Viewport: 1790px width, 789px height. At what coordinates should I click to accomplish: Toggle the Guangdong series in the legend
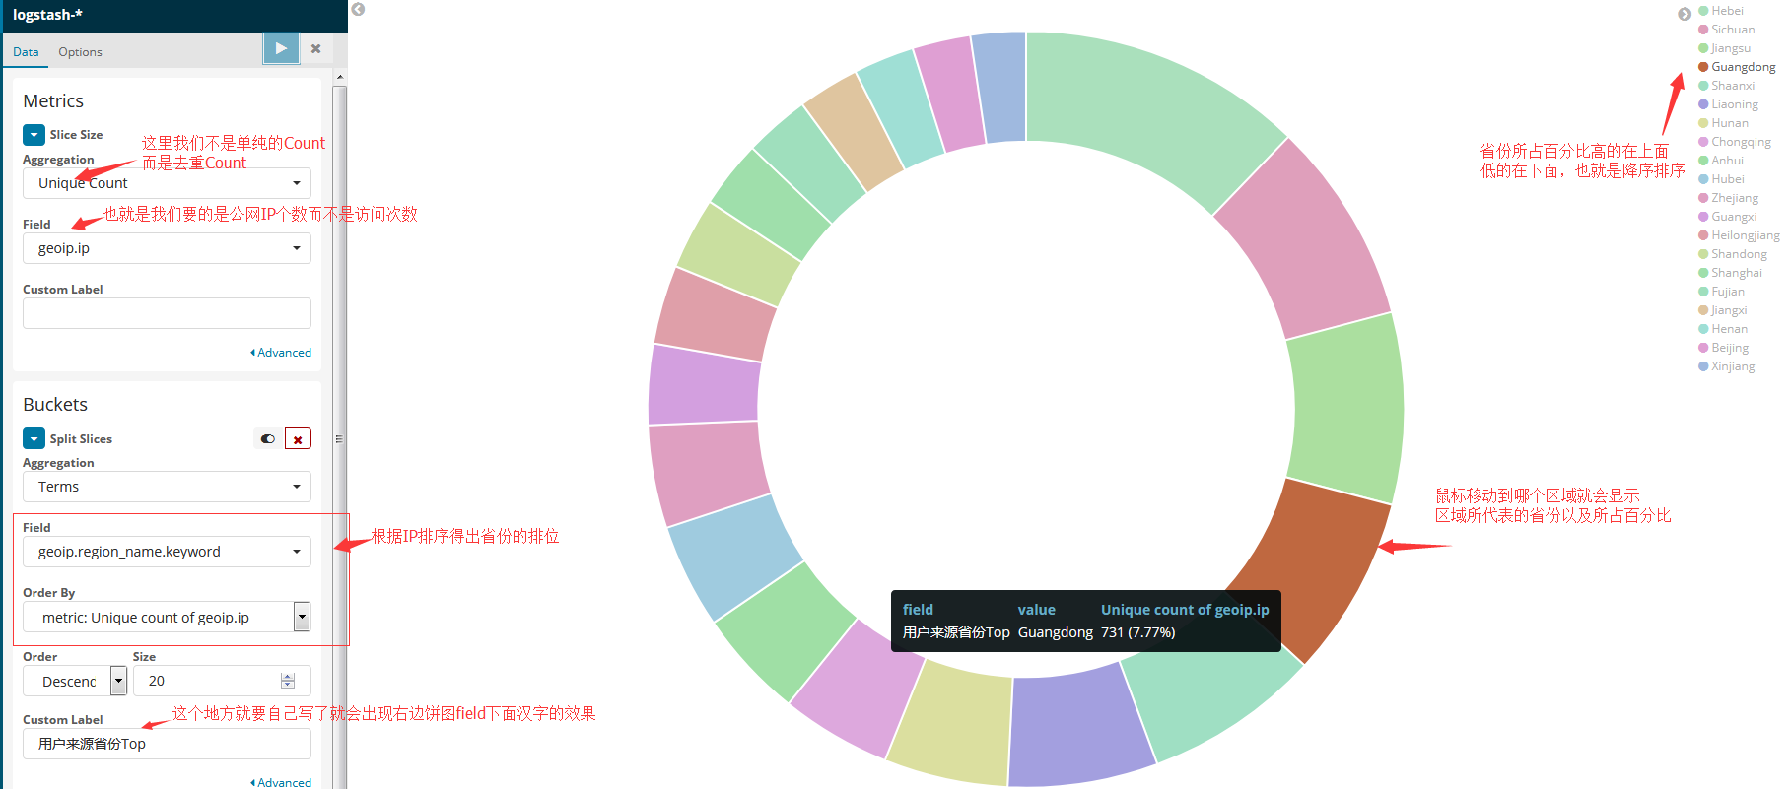(x=1742, y=67)
